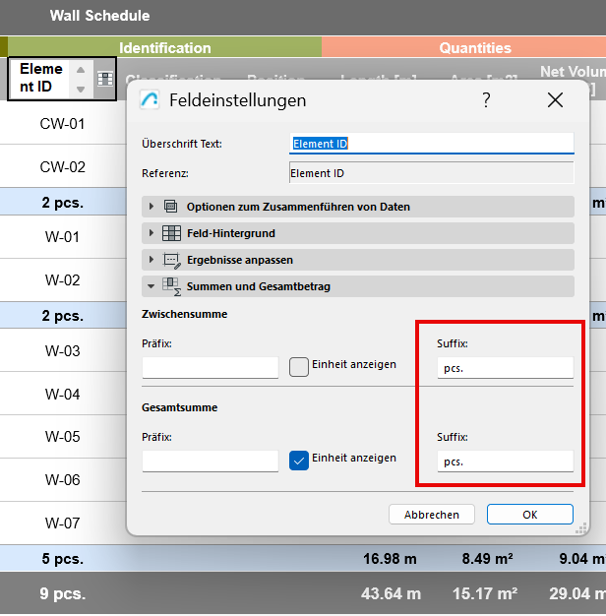The width and height of the screenshot is (606, 616).
Task: Click the Zwischensumme Präfix input field
Action: [211, 367]
